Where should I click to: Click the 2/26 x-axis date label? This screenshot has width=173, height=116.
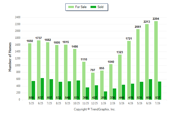113,103
